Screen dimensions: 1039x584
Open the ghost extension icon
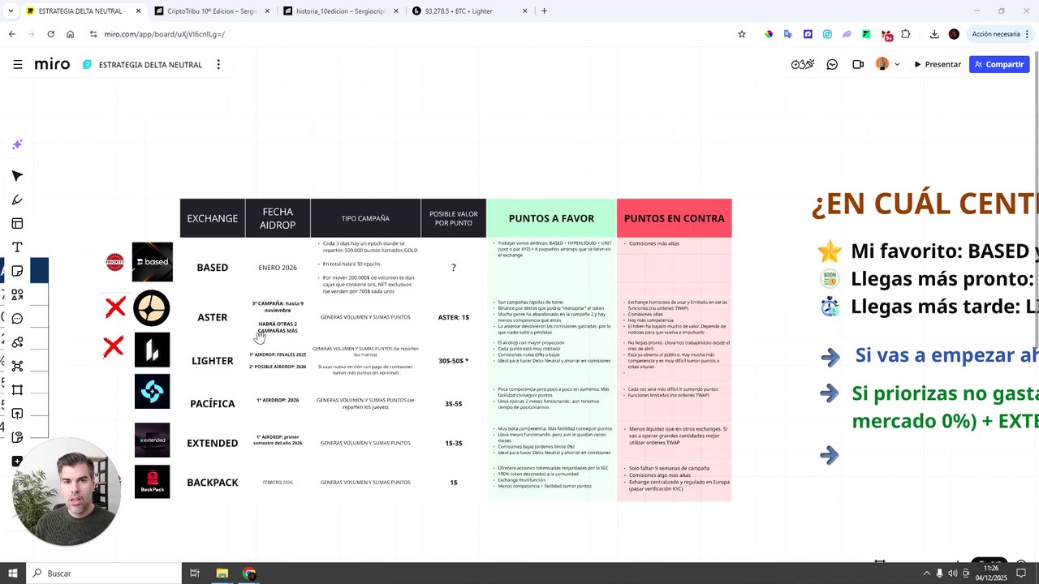point(847,34)
